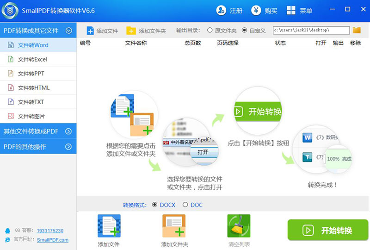Click the purchase (购买) yen icon

256,10
